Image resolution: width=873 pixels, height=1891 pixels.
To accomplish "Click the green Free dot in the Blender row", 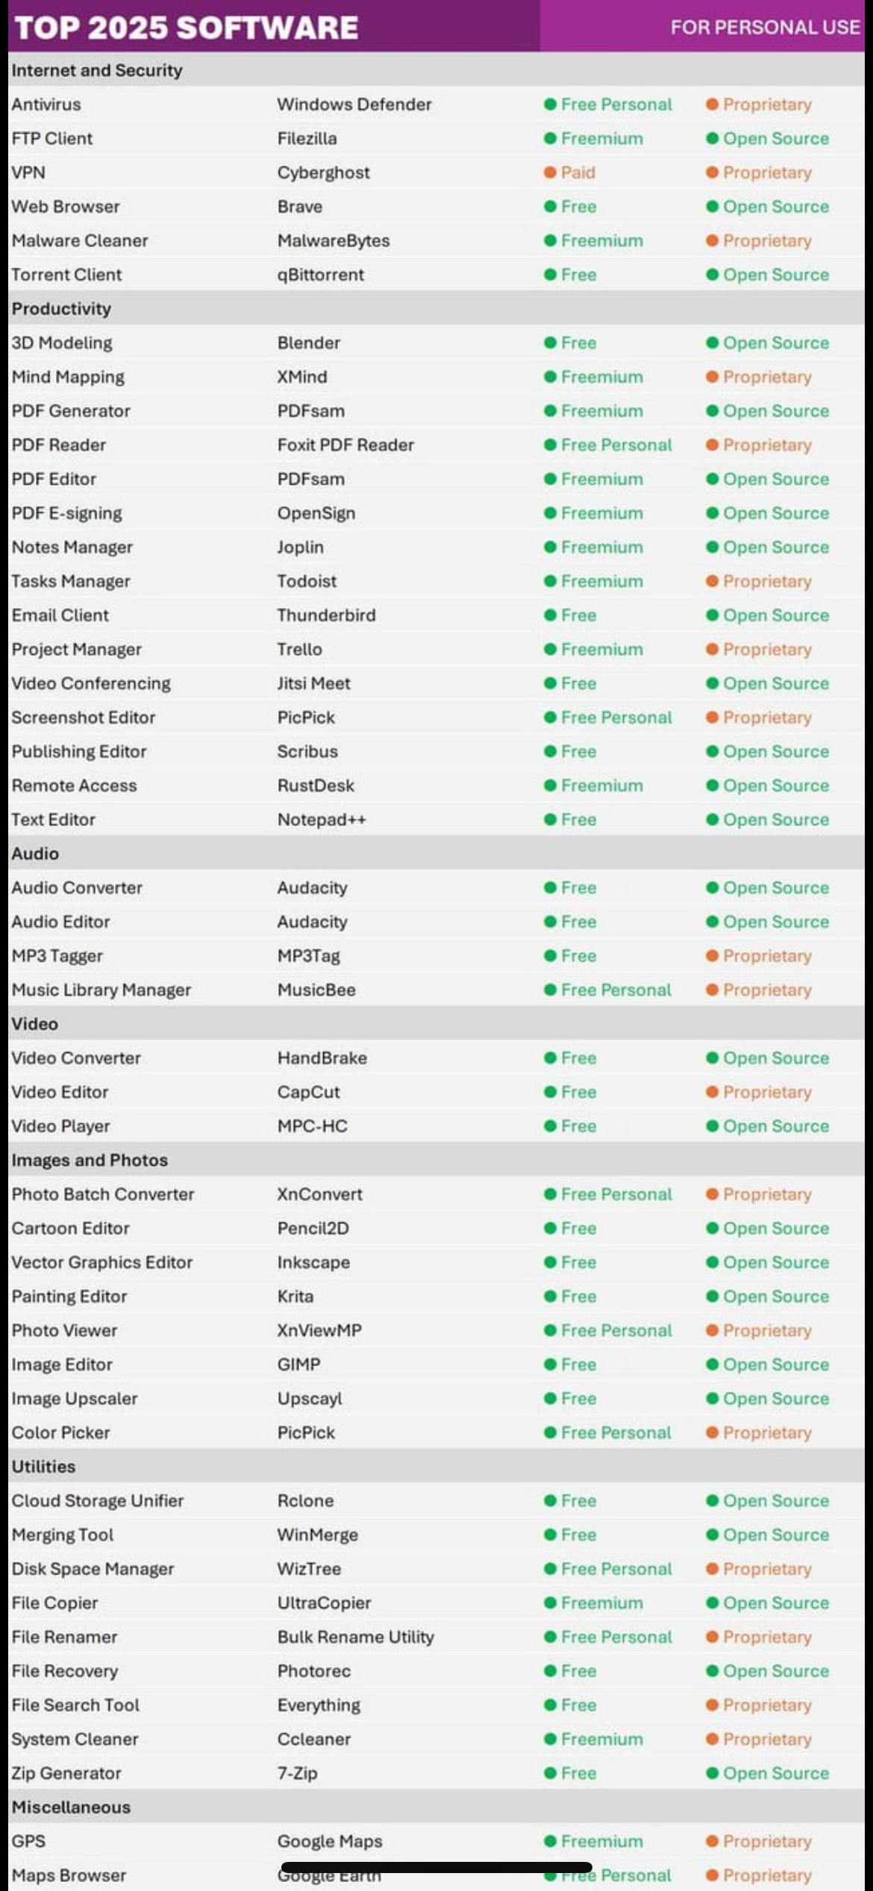I will tap(550, 343).
